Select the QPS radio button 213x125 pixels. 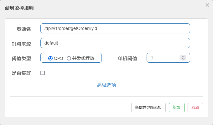pos(50,58)
